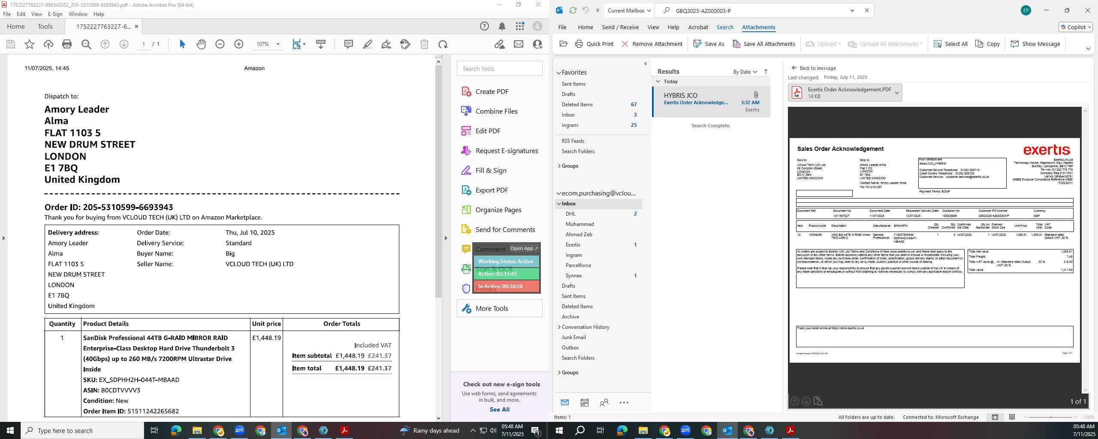Clear the Outlook search box

pos(866,10)
